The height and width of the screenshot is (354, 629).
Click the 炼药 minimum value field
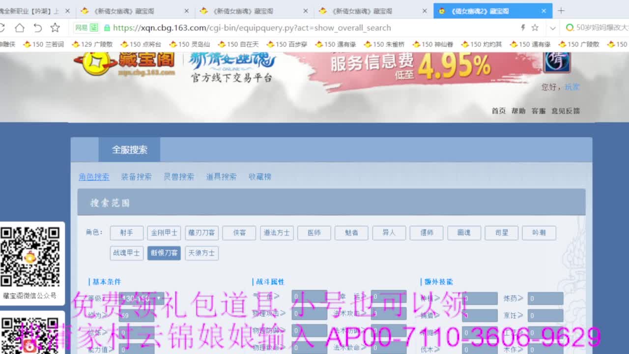pos(545,298)
